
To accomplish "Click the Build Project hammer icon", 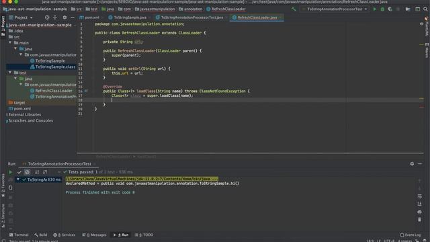I will (294, 9).
